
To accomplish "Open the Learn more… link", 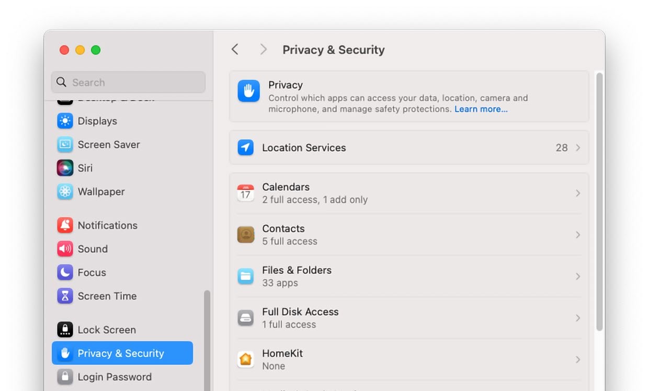I will [x=481, y=109].
